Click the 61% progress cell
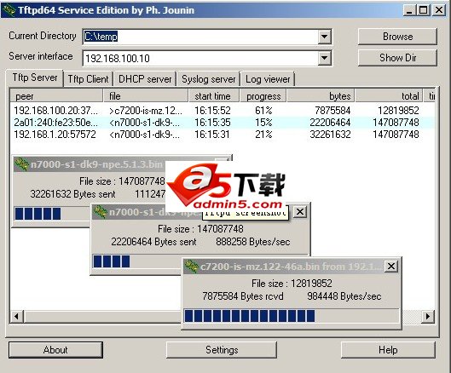451x373 pixels. (263, 111)
